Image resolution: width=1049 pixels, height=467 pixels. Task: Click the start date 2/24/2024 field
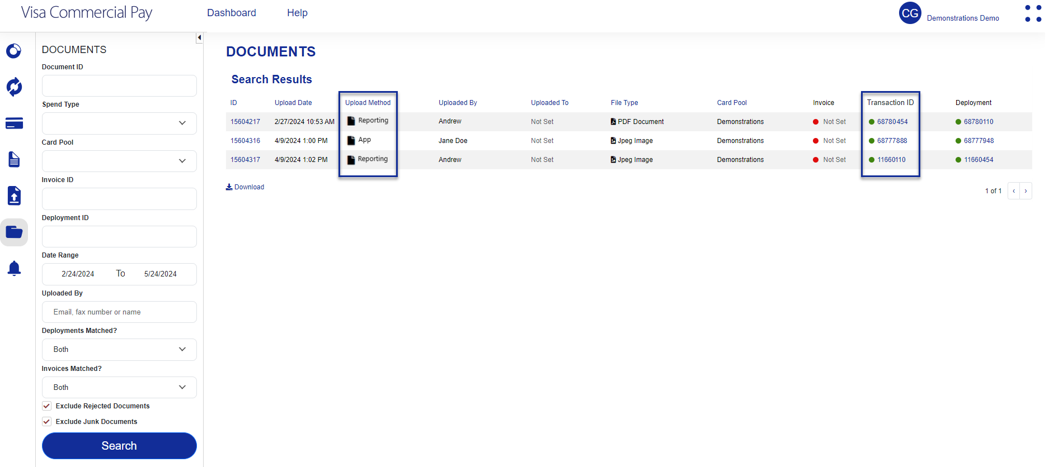click(x=78, y=274)
